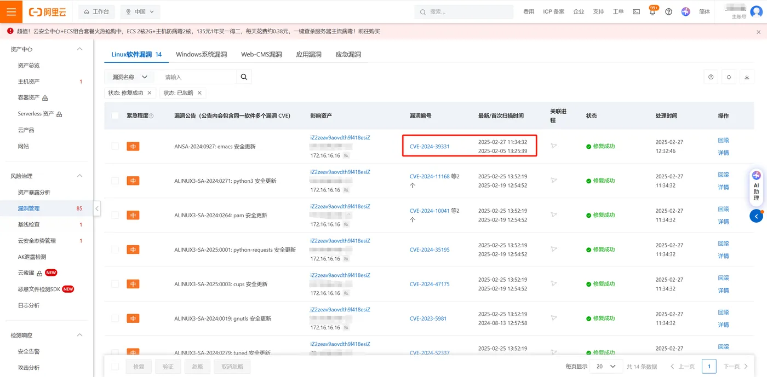This screenshot has height=377, width=767.
Task: Select page 1 in pagination
Action: click(709, 366)
